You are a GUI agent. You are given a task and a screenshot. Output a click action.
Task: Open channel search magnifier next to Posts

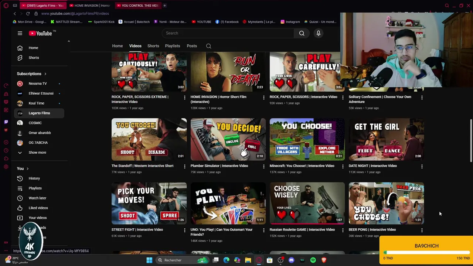[x=208, y=46]
